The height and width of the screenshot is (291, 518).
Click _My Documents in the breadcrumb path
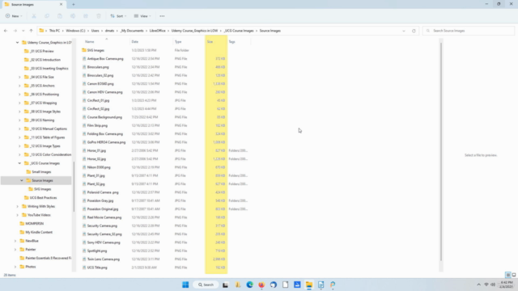[131, 31]
